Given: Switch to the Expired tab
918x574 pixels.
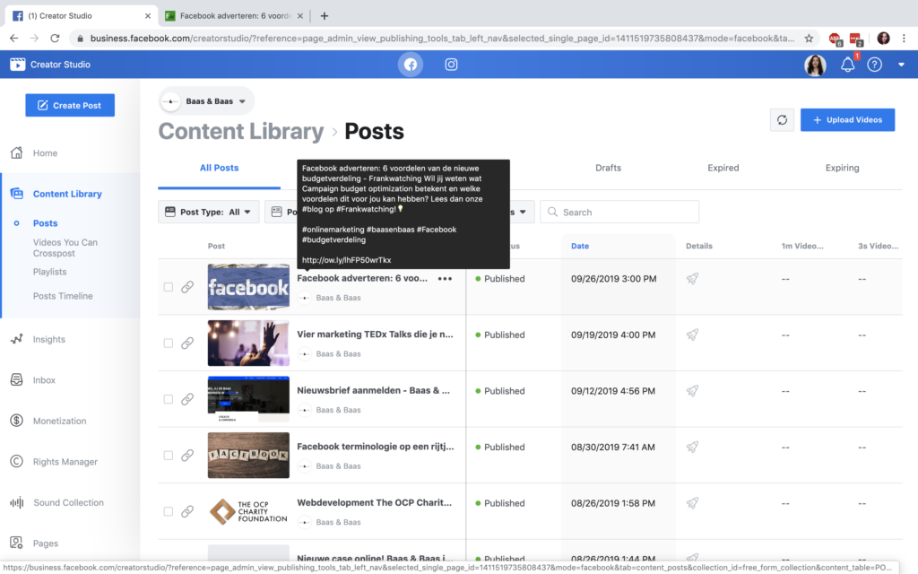Looking at the screenshot, I should pos(723,168).
